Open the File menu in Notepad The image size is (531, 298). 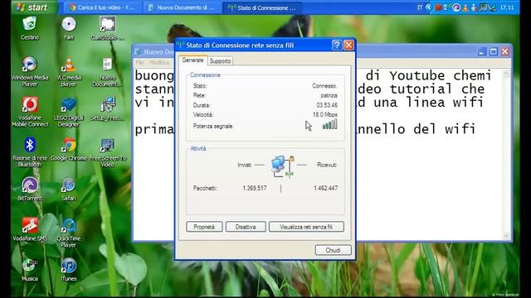(140, 63)
